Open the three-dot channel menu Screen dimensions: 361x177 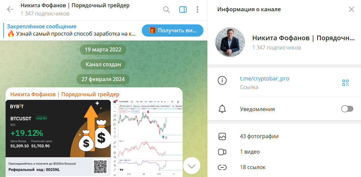click(197, 10)
